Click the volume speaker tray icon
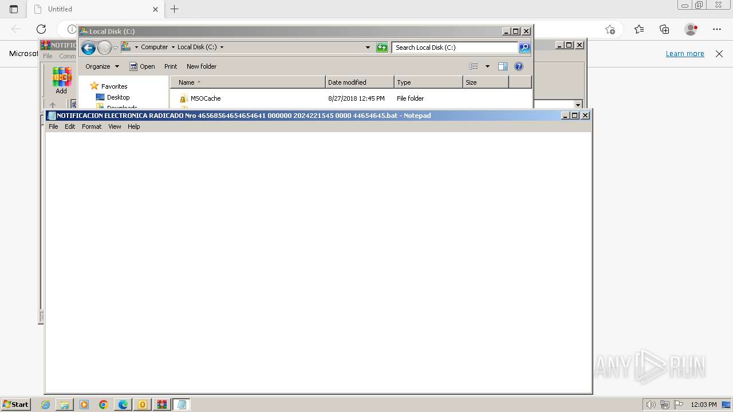Screen dimensions: 733x412 [x=651, y=405]
